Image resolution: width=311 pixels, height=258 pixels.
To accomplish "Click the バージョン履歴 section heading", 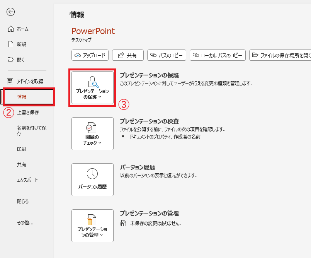I will click(x=138, y=167).
